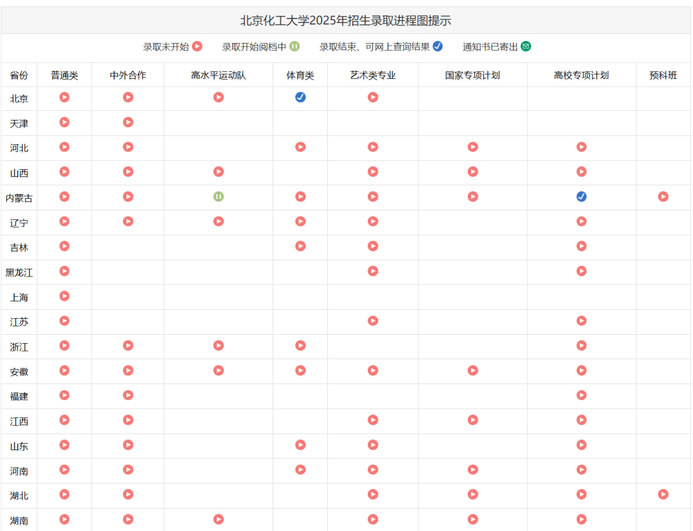
Task: Click the 艺术类专业 column header
Action: (x=373, y=76)
